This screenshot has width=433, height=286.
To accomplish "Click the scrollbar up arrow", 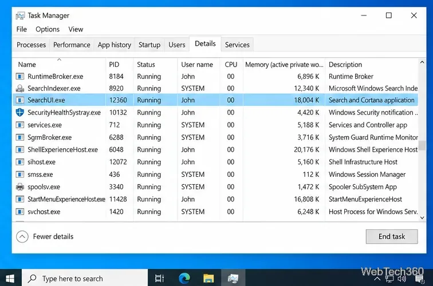I will (422, 62).
